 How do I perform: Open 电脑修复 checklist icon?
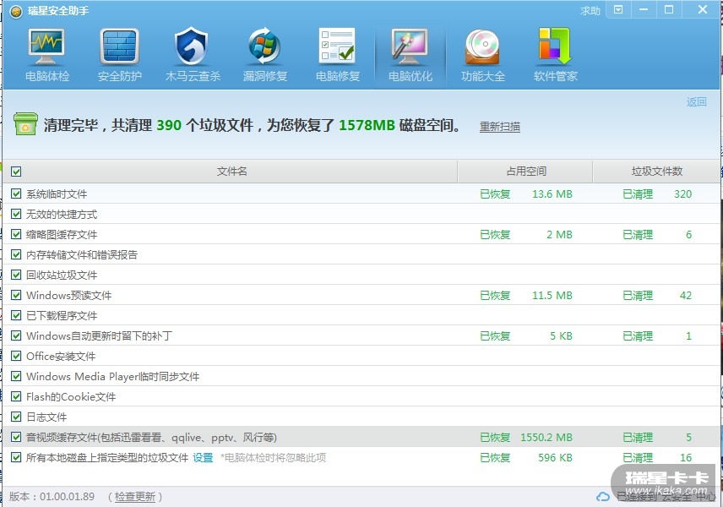(x=337, y=46)
